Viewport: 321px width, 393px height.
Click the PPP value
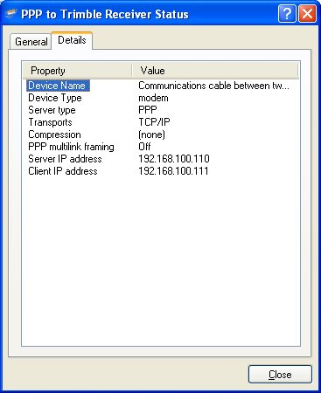148,110
